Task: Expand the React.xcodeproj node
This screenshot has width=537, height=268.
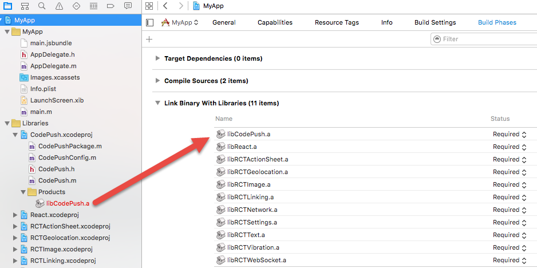Action: point(15,215)
